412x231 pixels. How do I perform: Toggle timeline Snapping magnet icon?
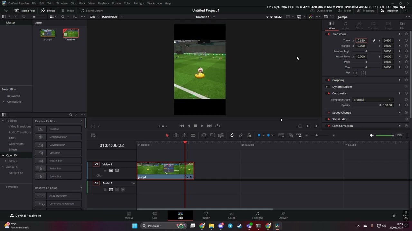click(232, 135)
